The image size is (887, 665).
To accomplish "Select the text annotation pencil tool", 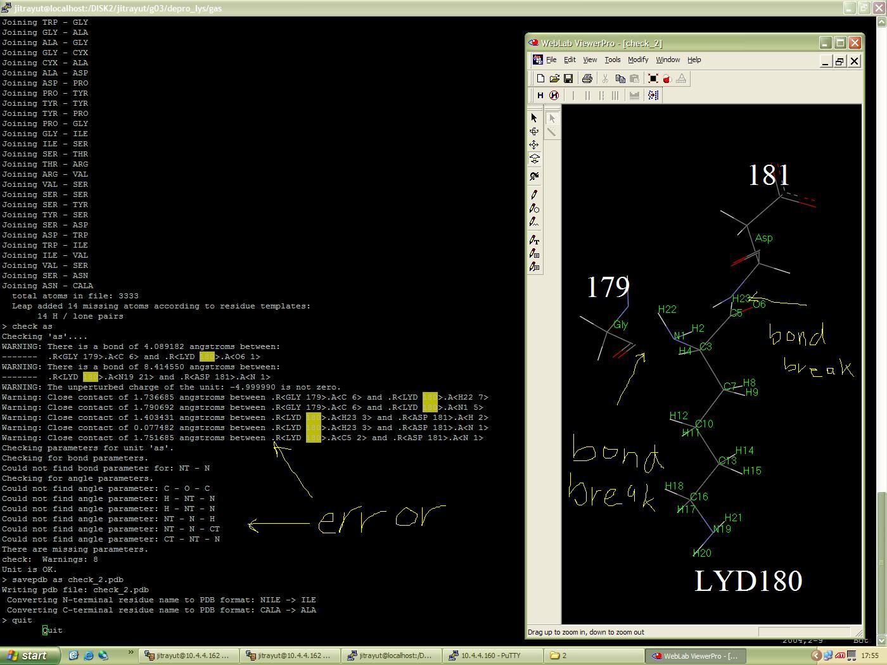I will point(534,240).
